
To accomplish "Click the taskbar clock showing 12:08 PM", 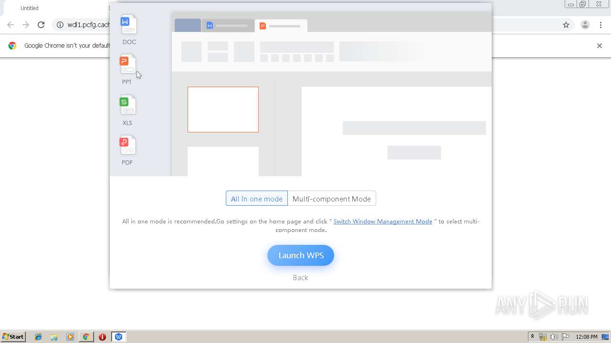I will click(587, 337).
